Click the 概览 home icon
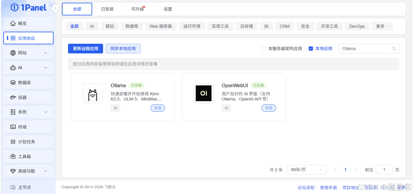Image resolution: width=413 pixels, height=194 pixels. click(13, 24)
